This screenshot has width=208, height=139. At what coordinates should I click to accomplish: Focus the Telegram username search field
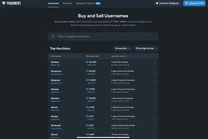pos(103,36)
